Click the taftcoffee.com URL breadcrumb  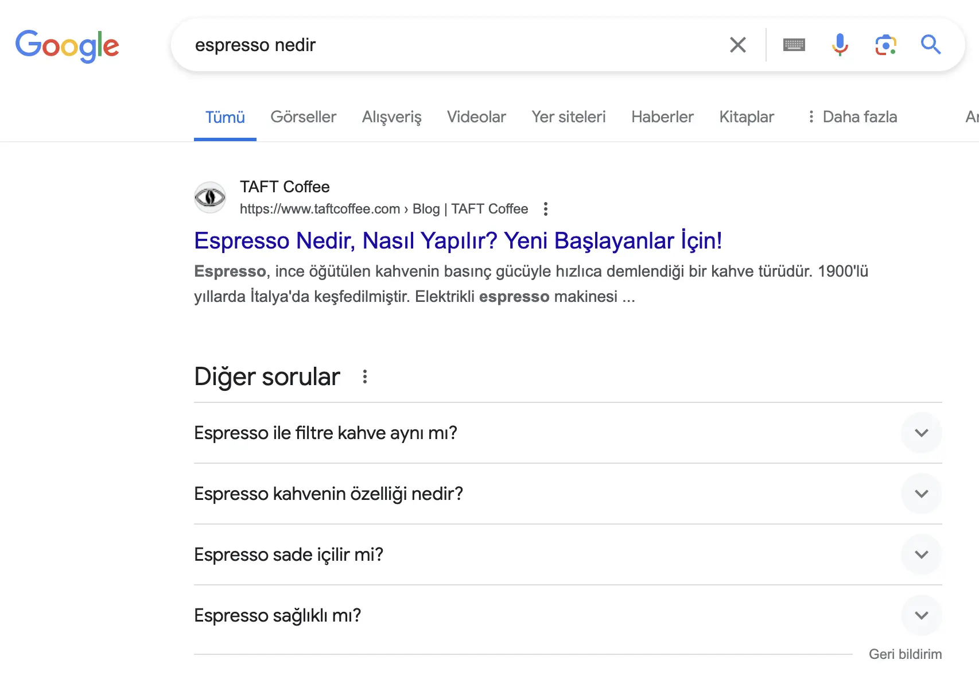384,209
